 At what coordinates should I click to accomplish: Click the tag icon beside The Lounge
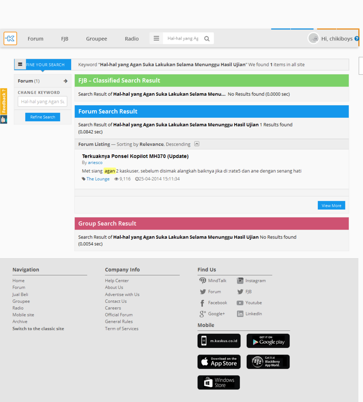(x=84, y=179)
